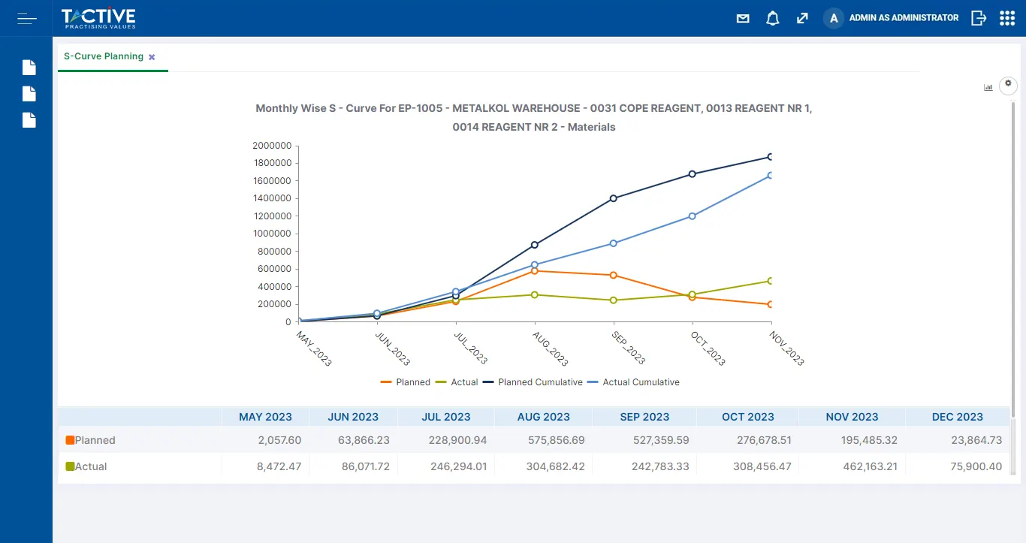
Task: Click the AUG 2023 column header
Action: pos(543,417)
